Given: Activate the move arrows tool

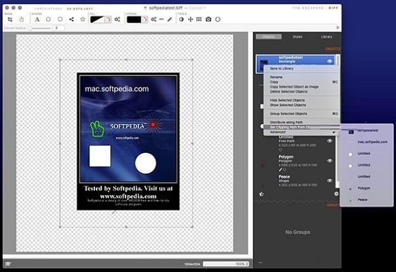Looking at the screenshot, I should coord(190,20).
